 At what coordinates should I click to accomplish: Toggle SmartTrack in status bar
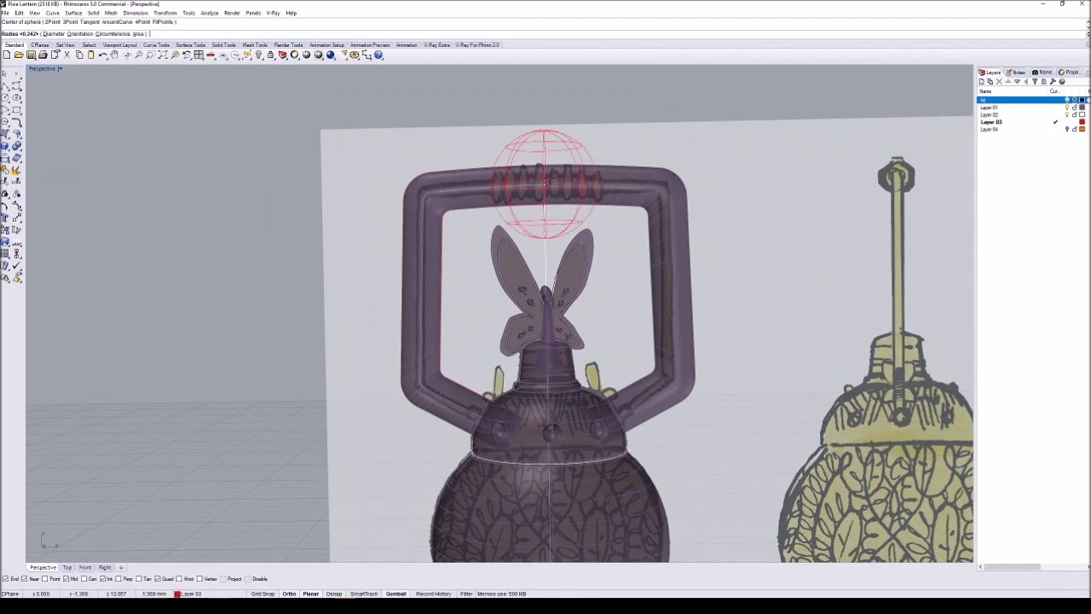(363, 594)
